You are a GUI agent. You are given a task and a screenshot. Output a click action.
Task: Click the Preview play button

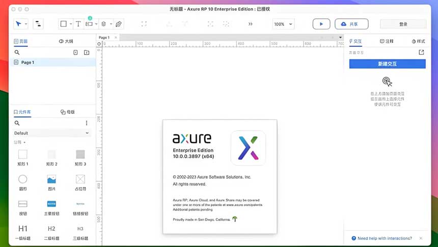point(321,24)
